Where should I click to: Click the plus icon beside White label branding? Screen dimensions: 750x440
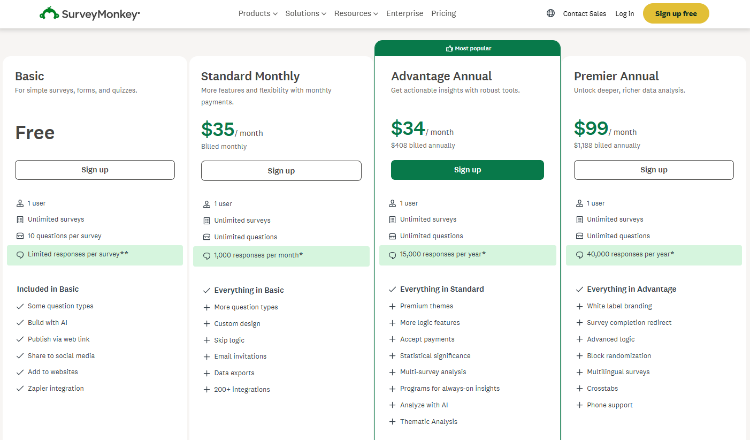(579, 306)
